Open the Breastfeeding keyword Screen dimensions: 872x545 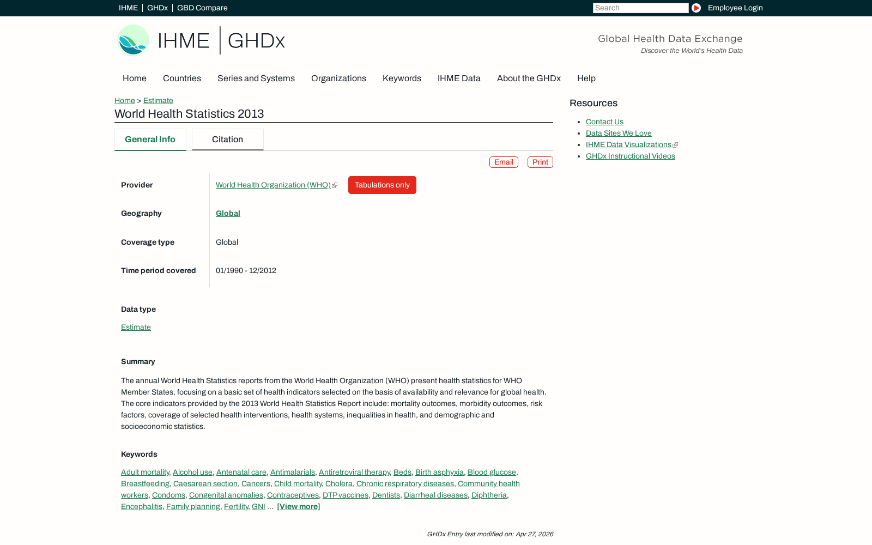pos(145,484)
